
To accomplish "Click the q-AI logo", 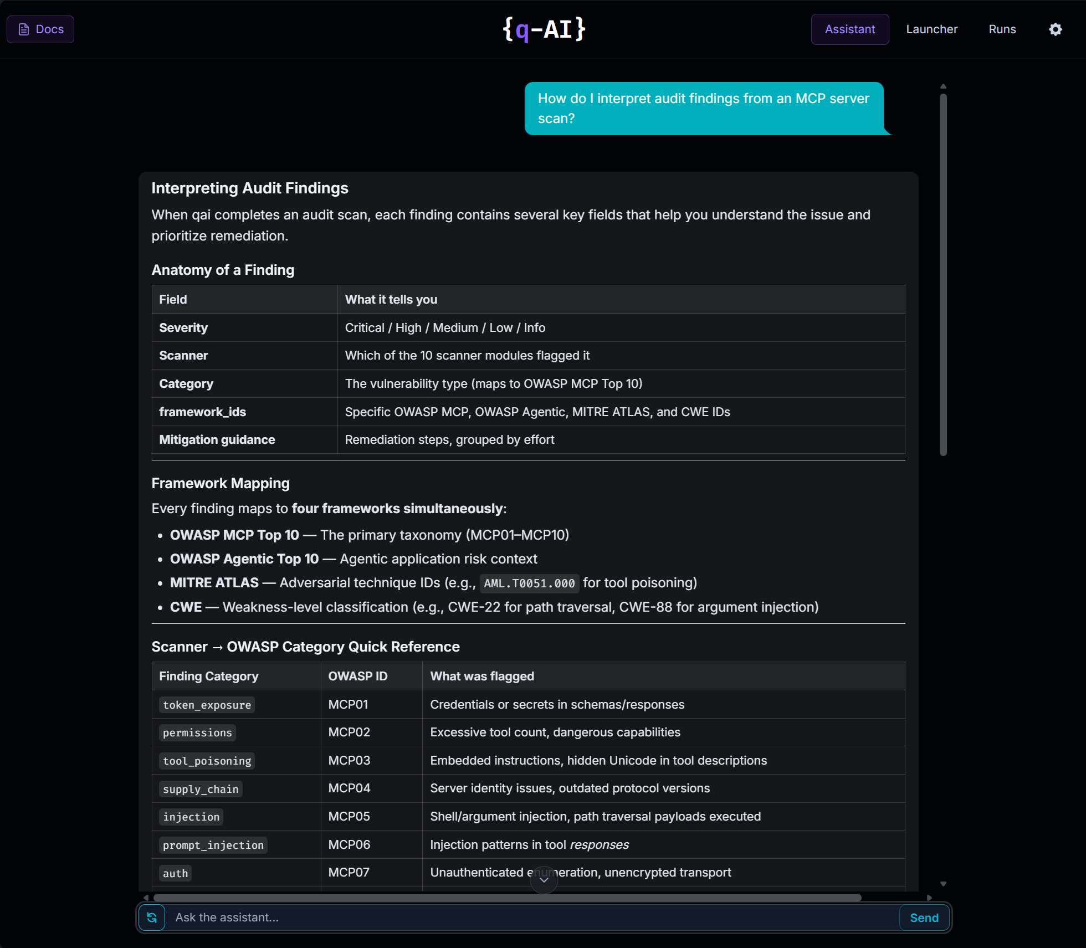I will pyautogui.click(x=544, y=29).
